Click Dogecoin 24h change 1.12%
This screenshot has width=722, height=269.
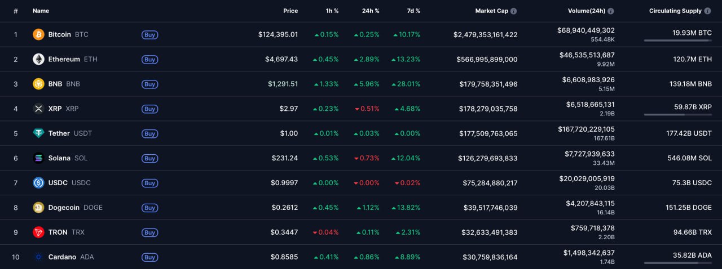click(368, 208)
